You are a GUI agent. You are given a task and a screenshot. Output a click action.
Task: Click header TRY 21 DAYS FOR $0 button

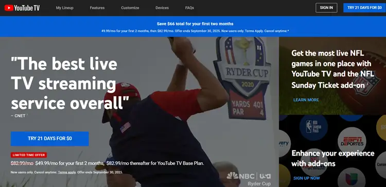364,8
